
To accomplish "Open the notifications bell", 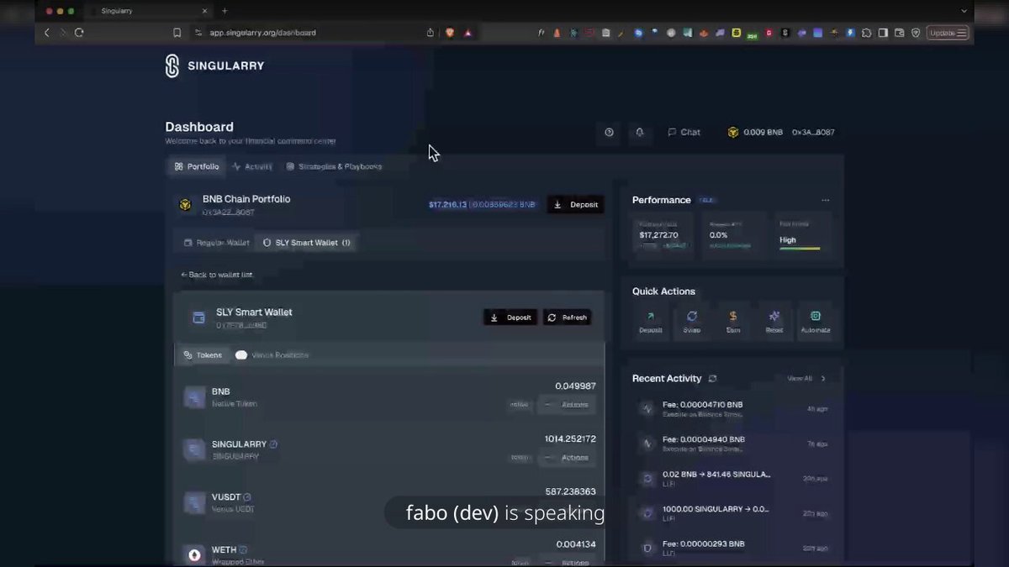I will 640,132.
